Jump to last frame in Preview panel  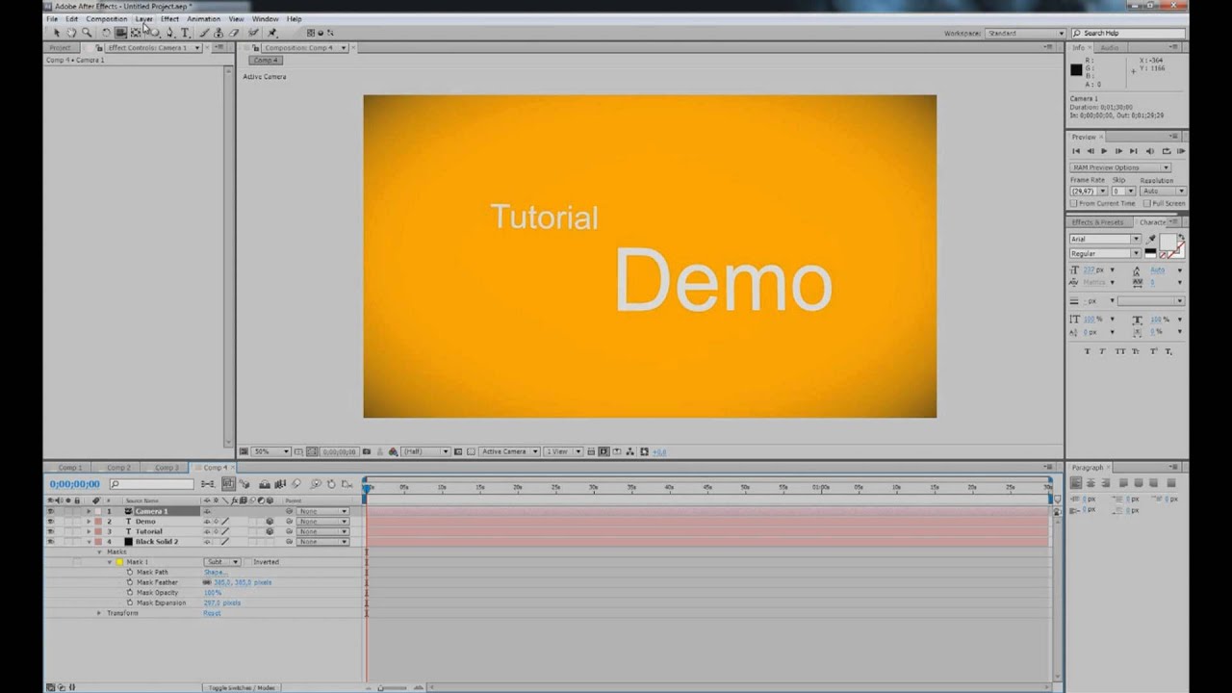(x=1133, y=151)
